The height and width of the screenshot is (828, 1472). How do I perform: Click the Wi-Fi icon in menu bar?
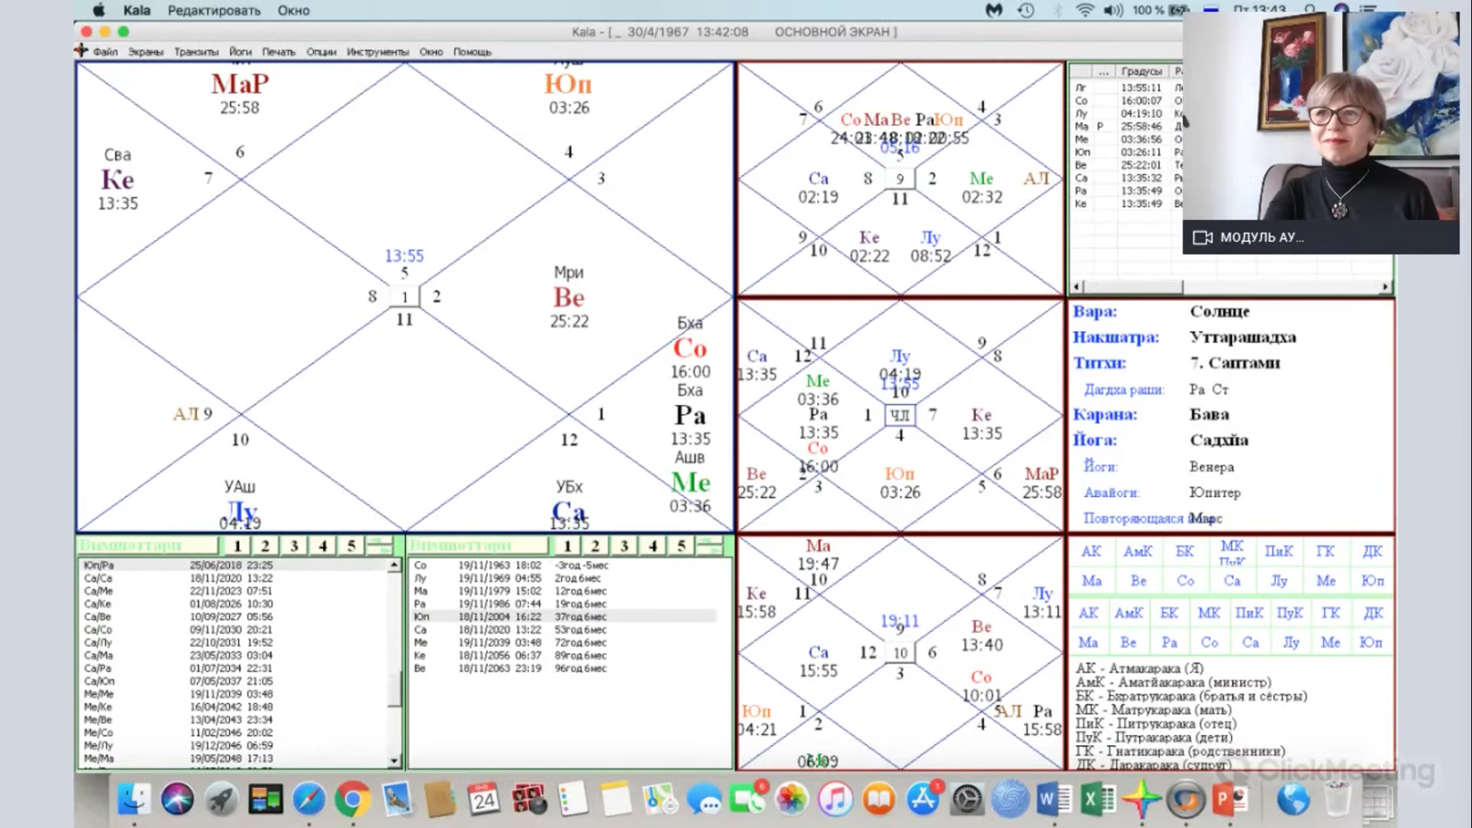click(x=1086, y=10)
